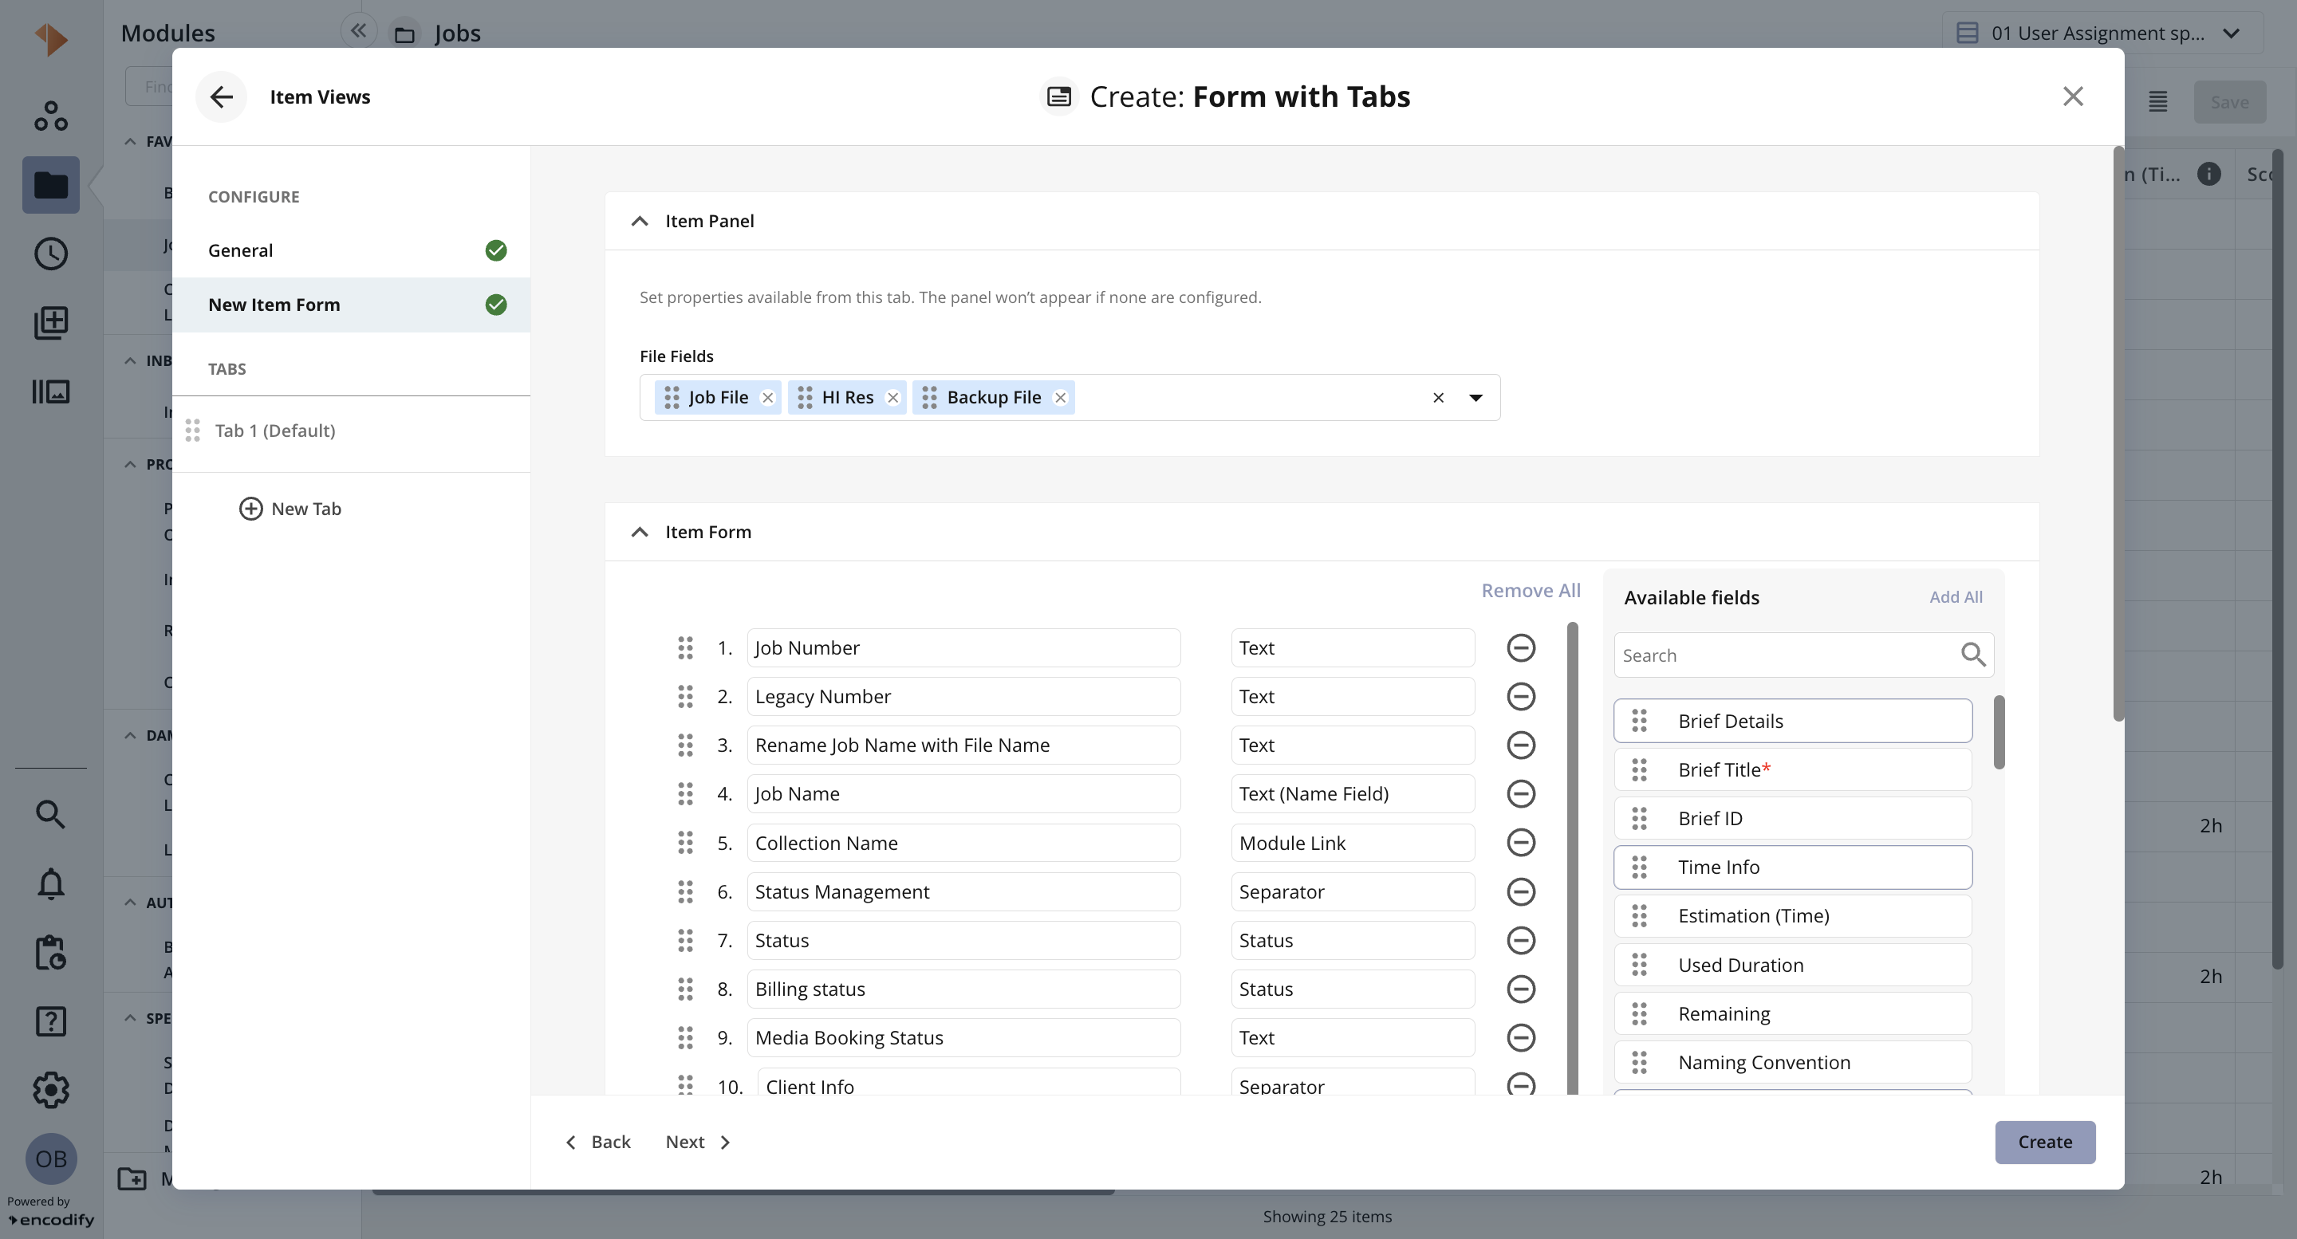The height and width of the screenshot is (1239, 2297).
Task: Select Time Info available field
Action: point(1792,867)
